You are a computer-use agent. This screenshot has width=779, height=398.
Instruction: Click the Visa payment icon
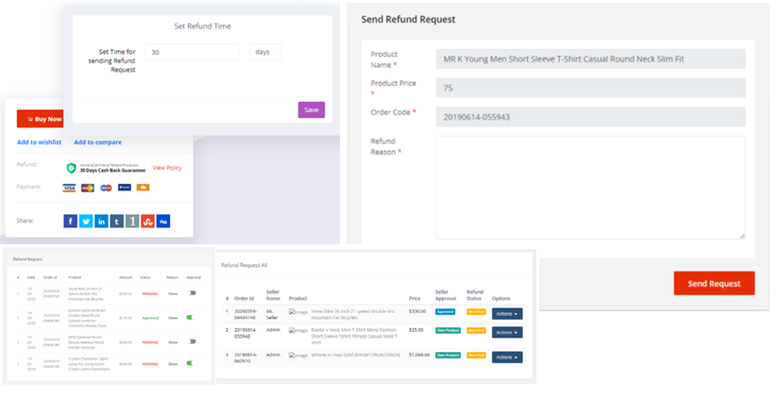tap(70, 188)
